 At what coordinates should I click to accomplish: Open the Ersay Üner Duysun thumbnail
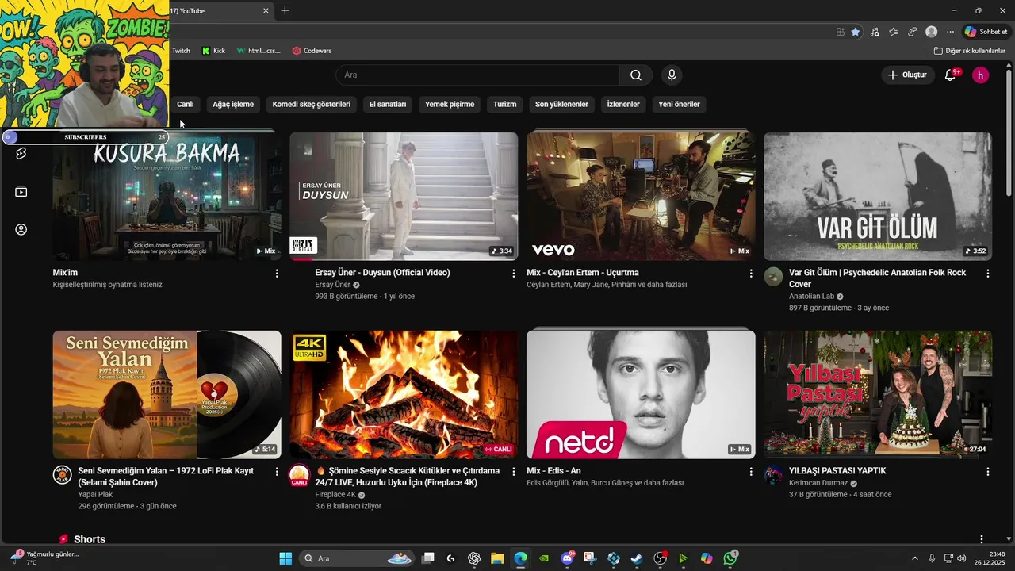tap(404, 196)
